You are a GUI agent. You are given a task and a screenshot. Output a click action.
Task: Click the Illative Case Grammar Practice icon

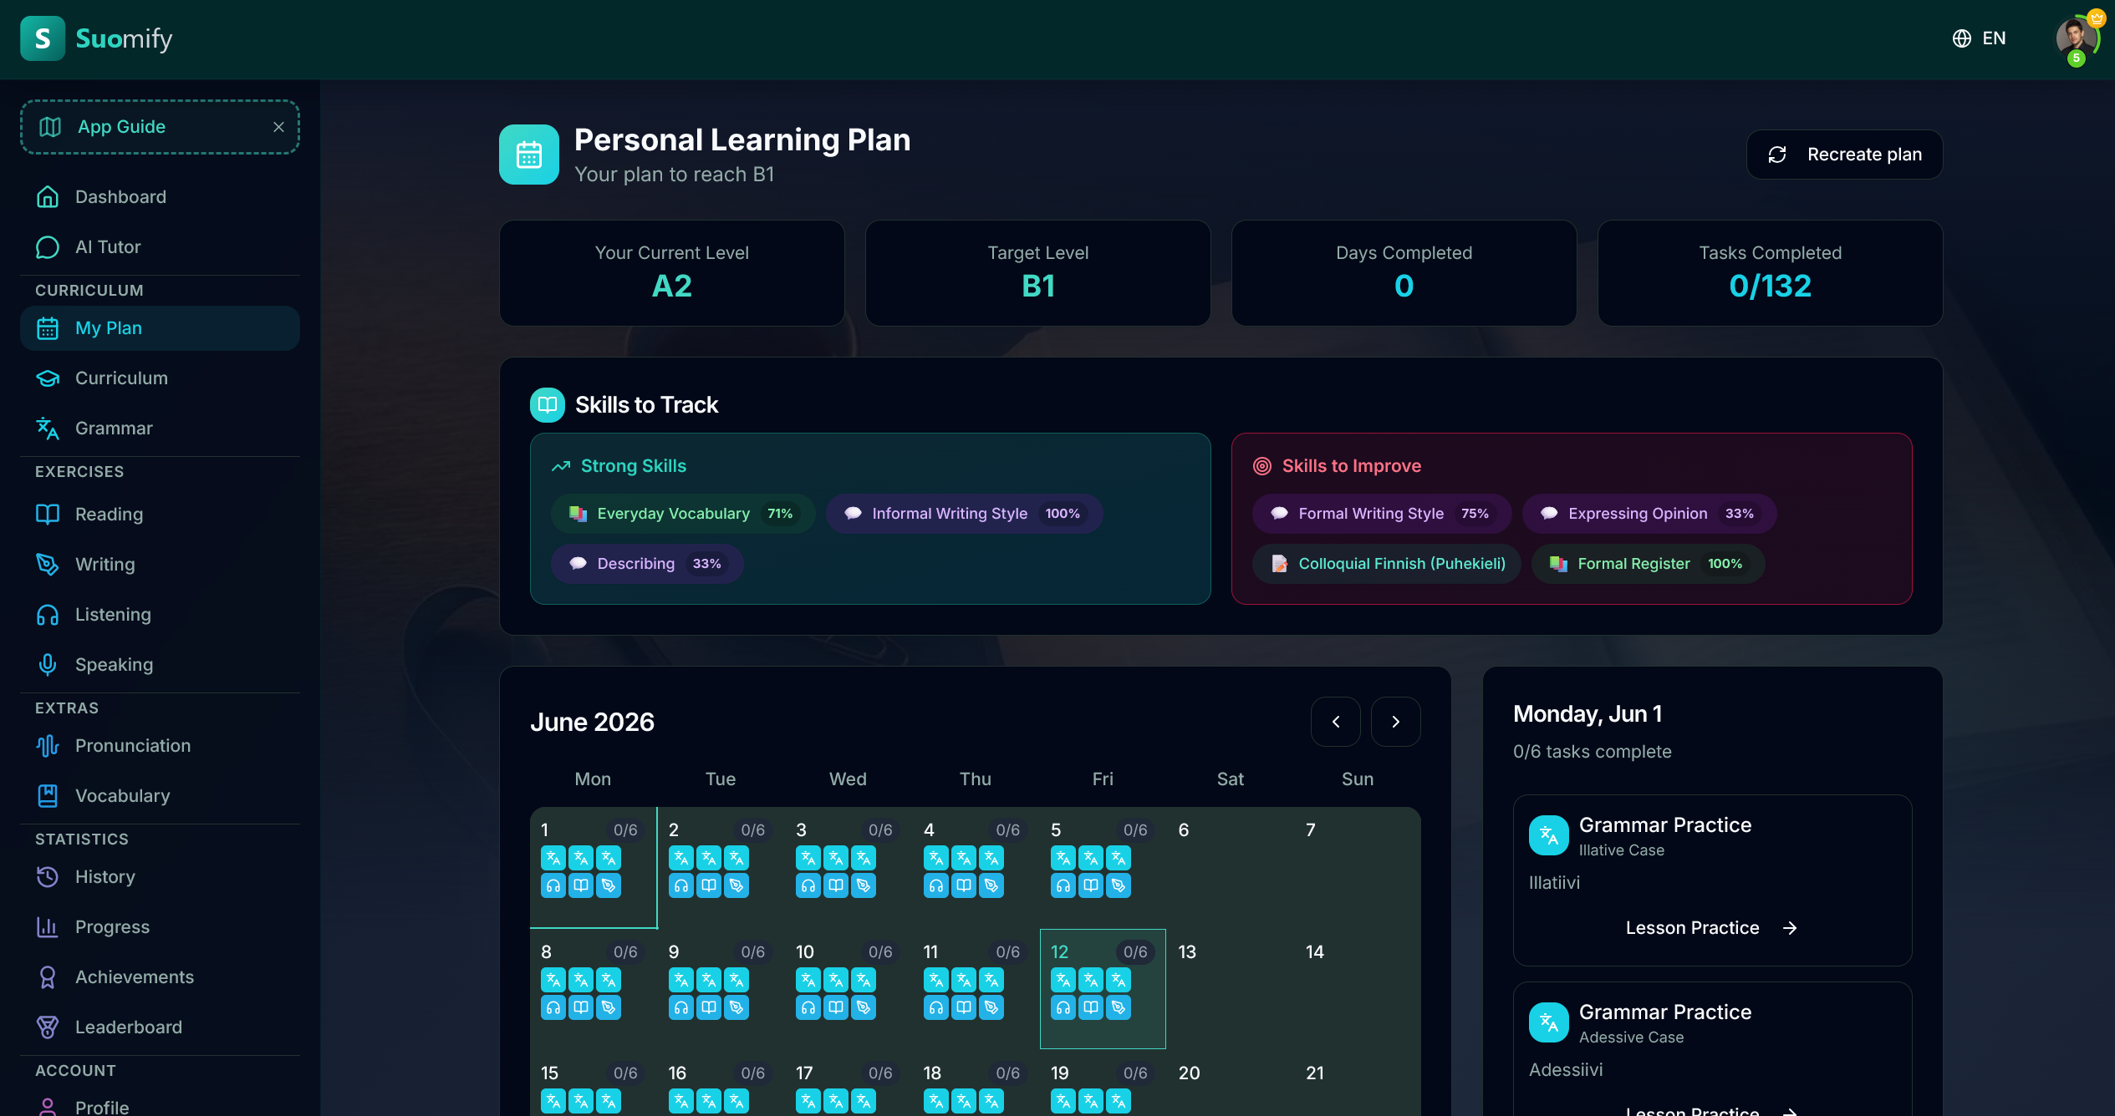click(1549, 835)
